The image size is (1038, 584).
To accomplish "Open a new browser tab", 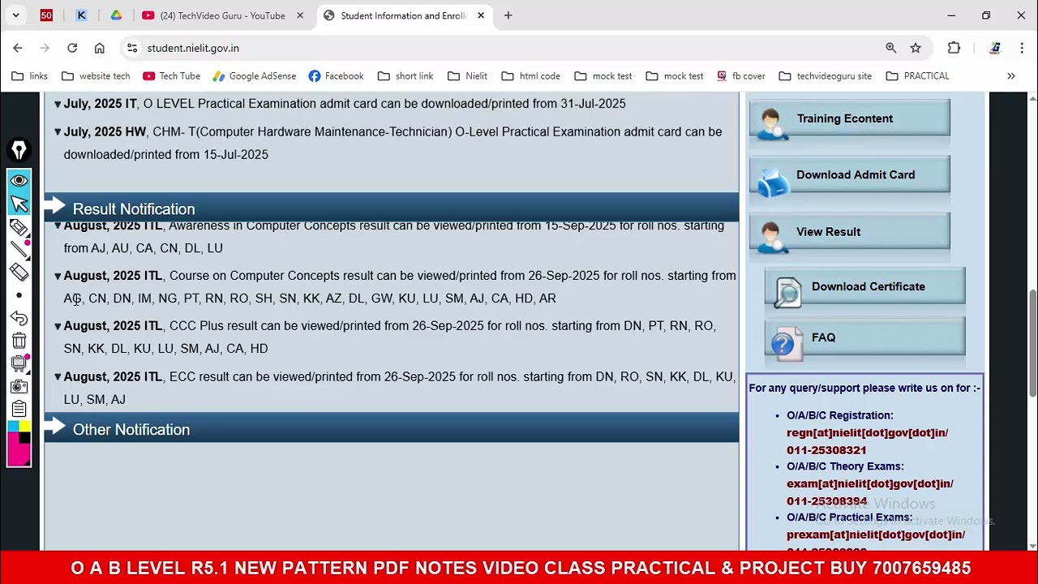I will click(508, 15).
